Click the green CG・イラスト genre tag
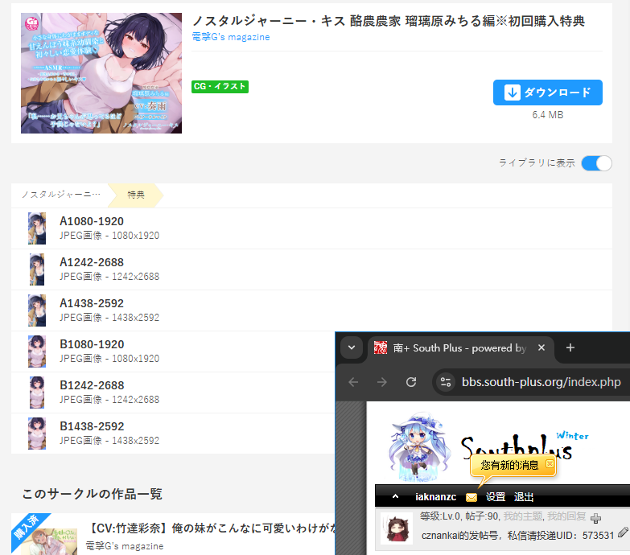Screen dimensions: 630x555 (220, 86)
